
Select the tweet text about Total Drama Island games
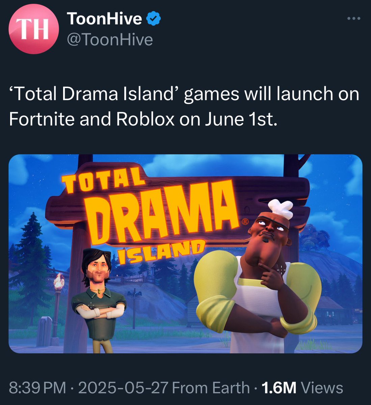pyautogui.click(x=184, y=106)
